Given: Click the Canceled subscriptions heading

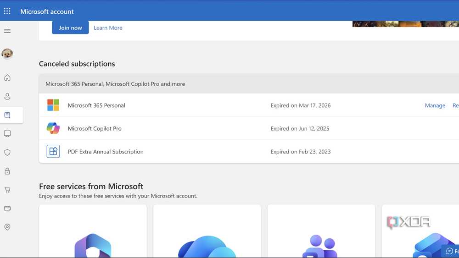Looking at the screenshot, I should [77, 64].
